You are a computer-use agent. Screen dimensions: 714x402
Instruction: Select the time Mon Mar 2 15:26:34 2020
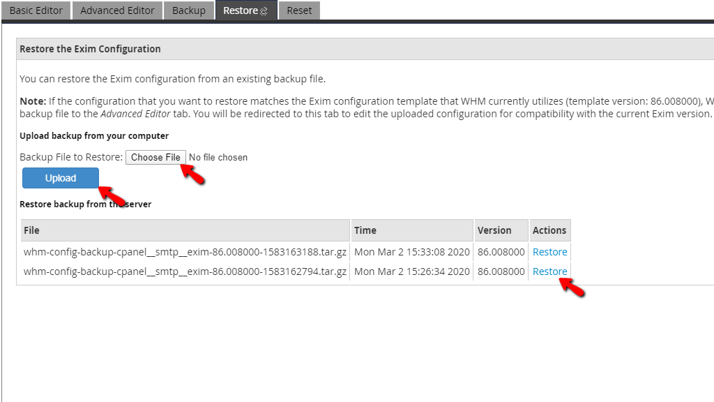pos(411,271)
